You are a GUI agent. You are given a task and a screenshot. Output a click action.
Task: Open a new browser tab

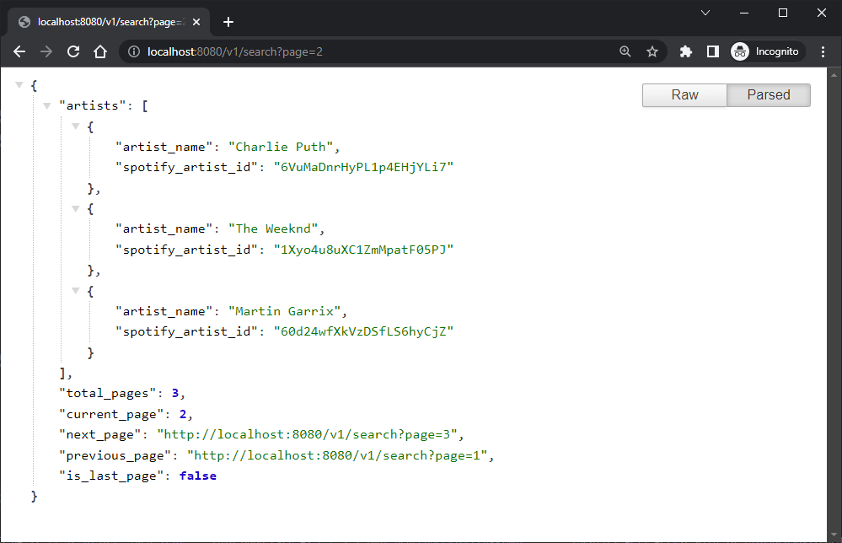point(228,22)
